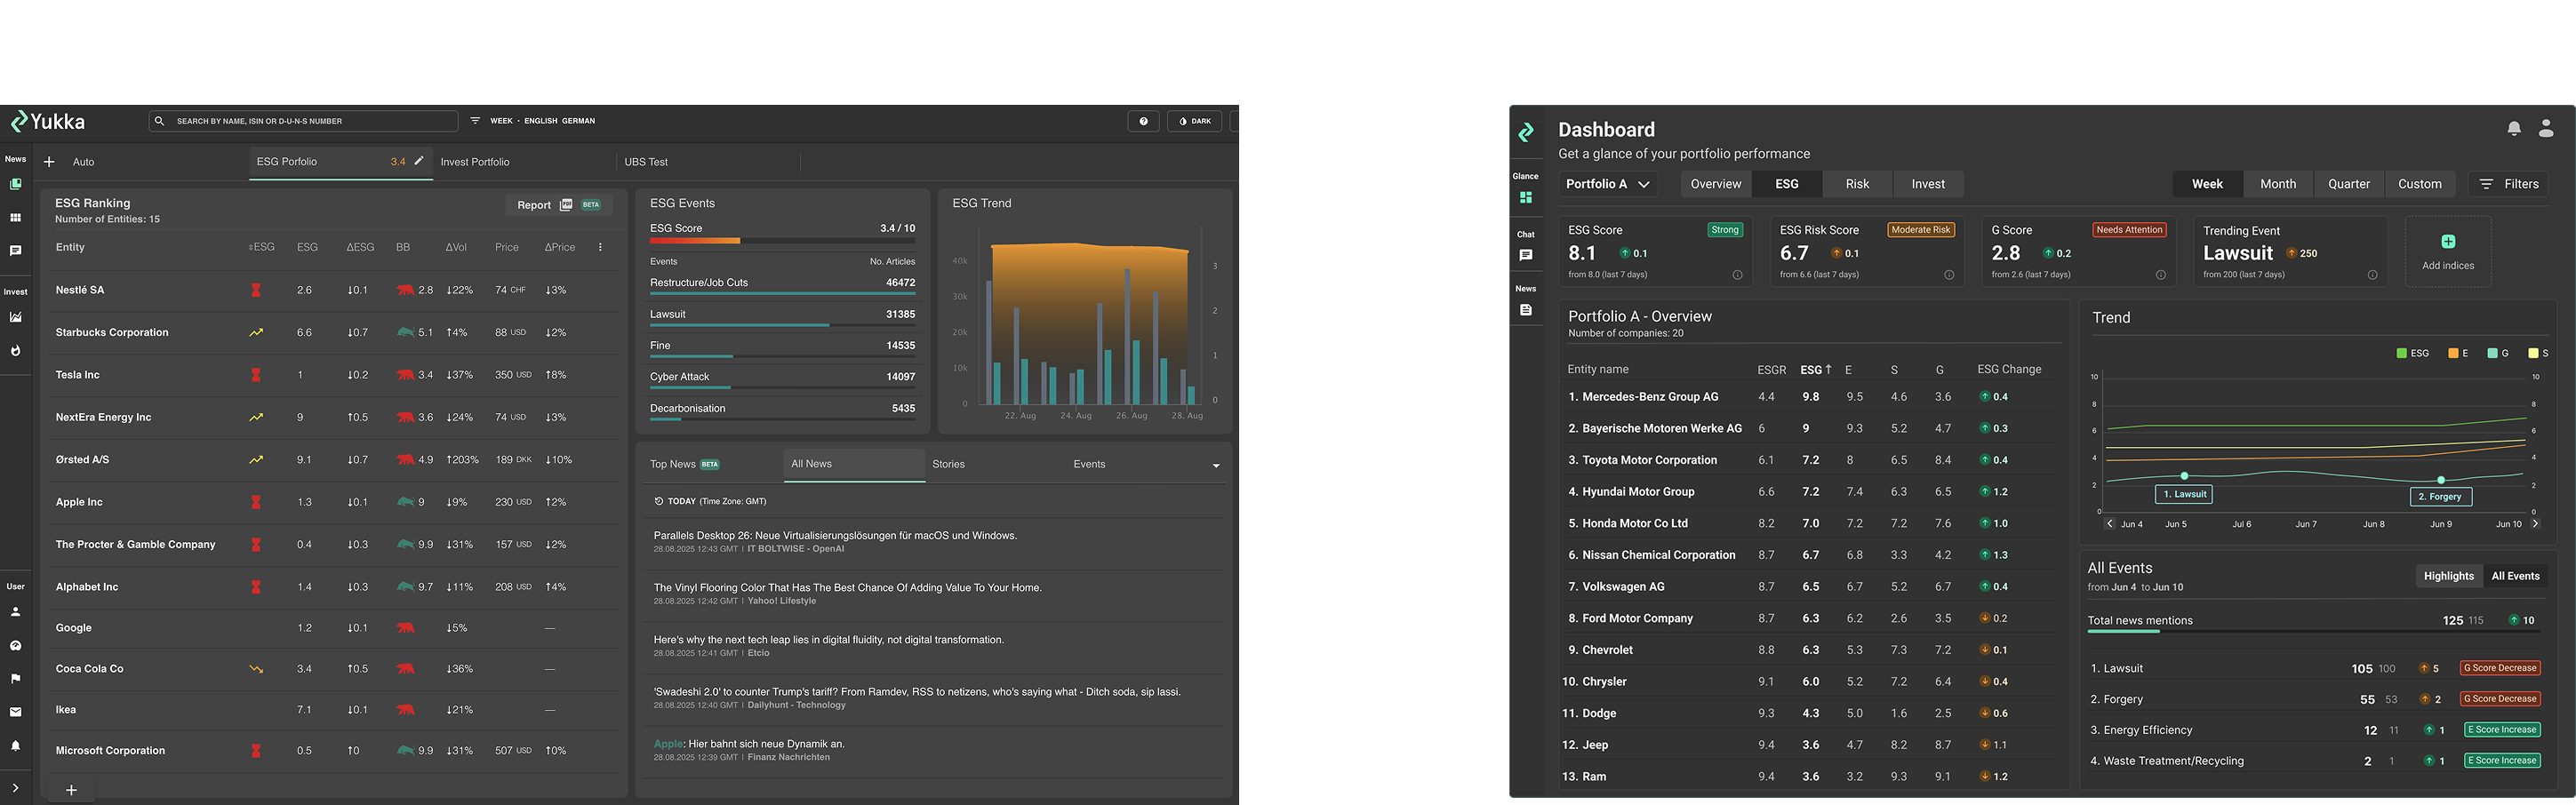Open the flag icon in the Yukka sidebar

coord(15,678)
